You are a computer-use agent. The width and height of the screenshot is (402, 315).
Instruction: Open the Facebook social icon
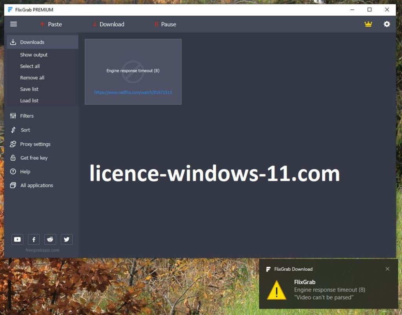click(x=34, y=239)
